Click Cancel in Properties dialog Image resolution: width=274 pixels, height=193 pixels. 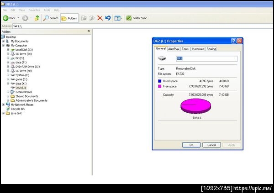(211, 145)
